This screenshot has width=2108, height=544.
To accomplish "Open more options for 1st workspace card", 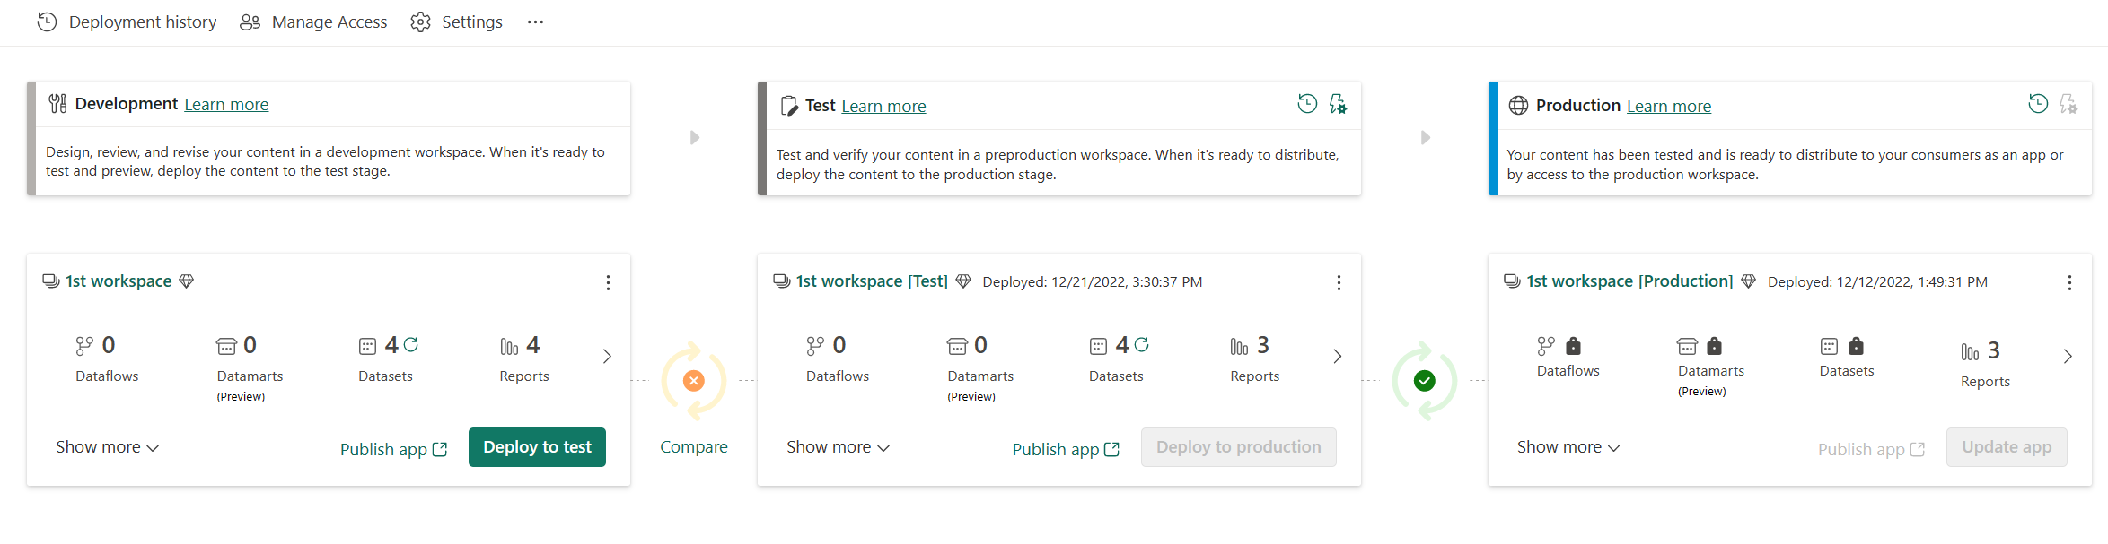I will pyautogui.click(x=608, y=283).
